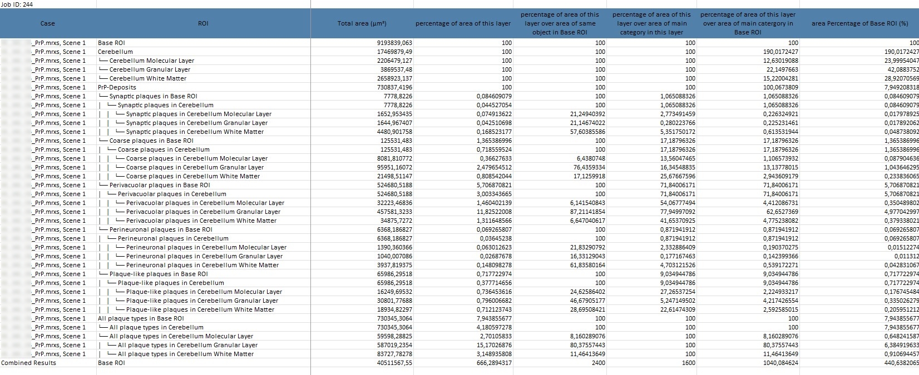Click the Combined Results case cell
This screenshot has height=375, width=919.
tap(29, 363)
